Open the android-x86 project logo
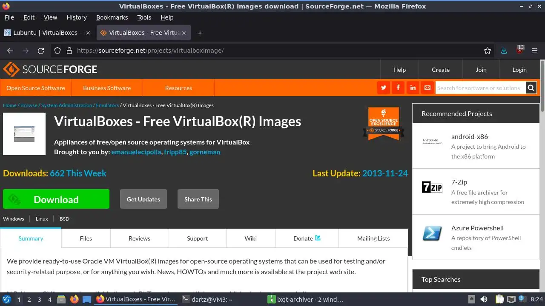 (432, 142)
